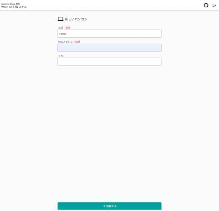Focus the 名前 input field
This screenshot has width=219, height=211.
(x=109, y=34)
